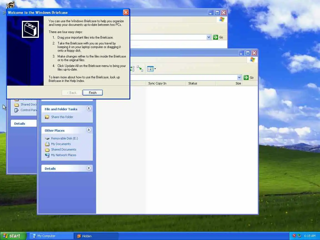Click the red security shield tray icon

point(294,236)
